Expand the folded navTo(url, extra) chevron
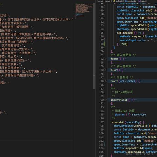 click(x=106, y=81)
